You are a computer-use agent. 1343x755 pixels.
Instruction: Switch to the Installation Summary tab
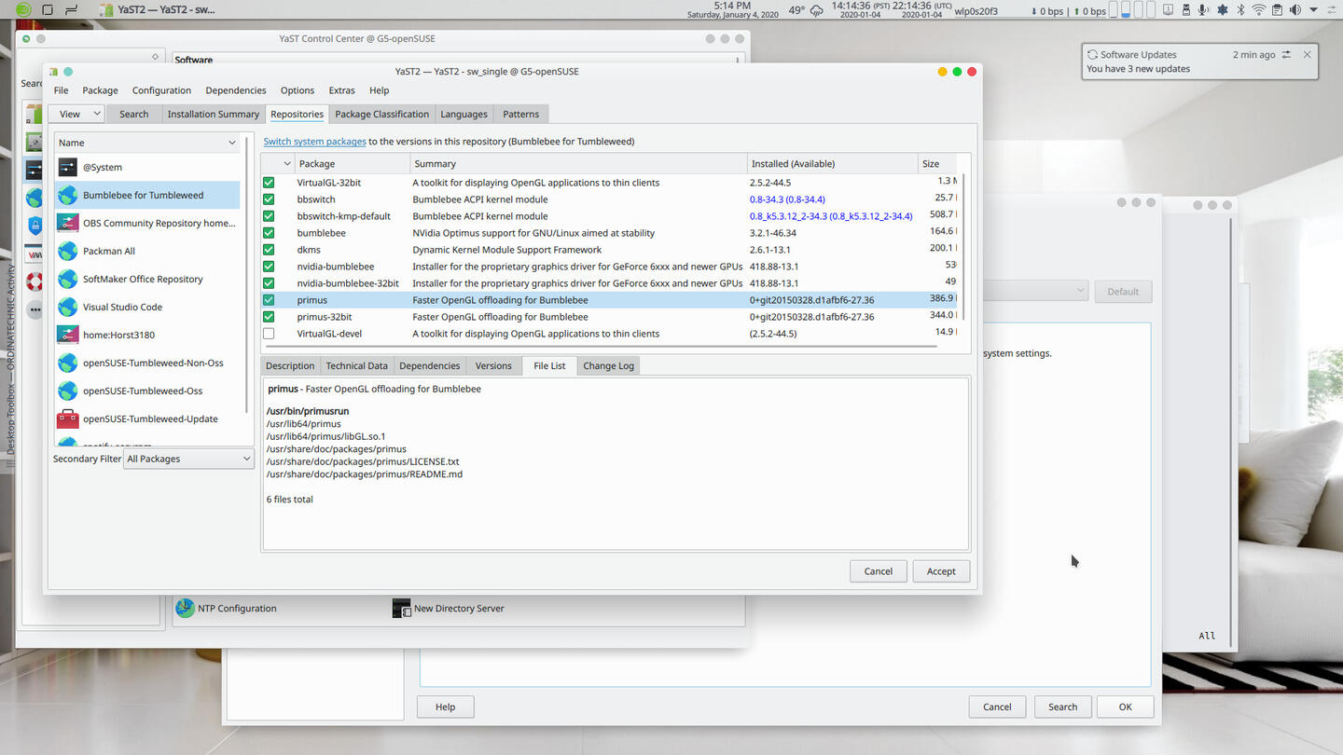tap(214, 114)
